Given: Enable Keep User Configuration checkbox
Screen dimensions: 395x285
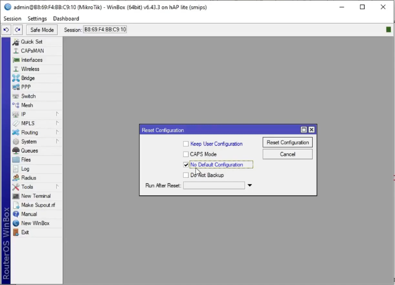Looking at the screenshot, I should pyautogui.click(x=185, y=144).
